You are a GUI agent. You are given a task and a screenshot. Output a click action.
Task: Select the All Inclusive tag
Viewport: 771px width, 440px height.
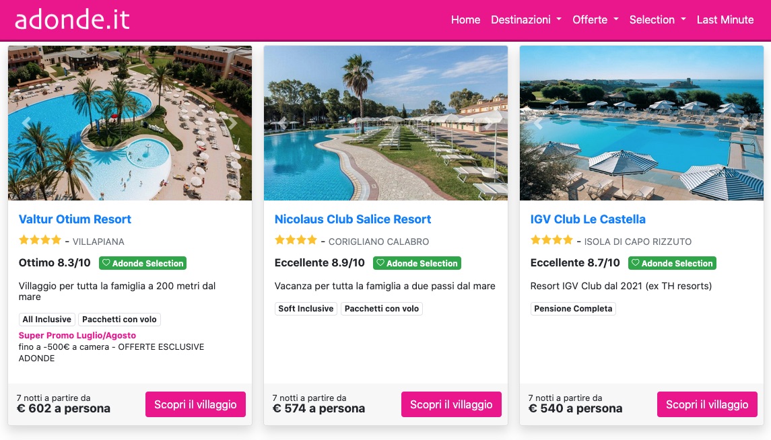(46, 320)
